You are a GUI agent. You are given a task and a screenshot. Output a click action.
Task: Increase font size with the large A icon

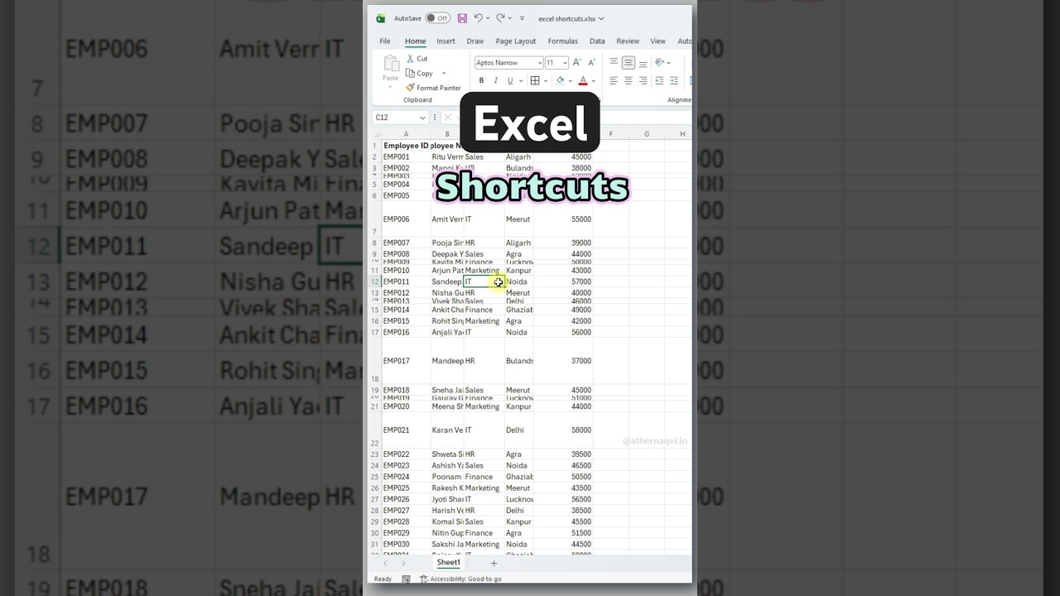(x=576, y=62)
